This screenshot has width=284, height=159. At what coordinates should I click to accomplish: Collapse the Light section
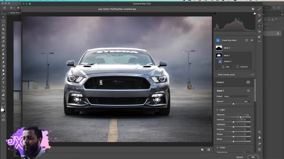(217, 110)
